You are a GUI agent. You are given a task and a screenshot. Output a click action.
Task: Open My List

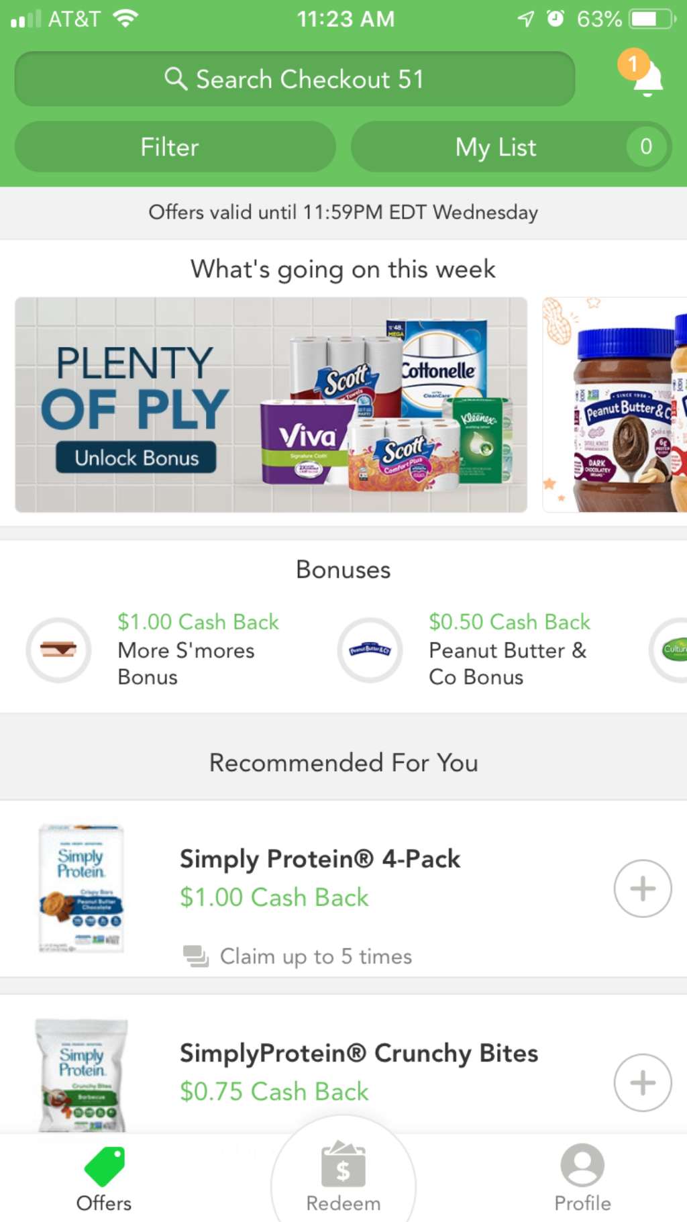tap(495, 147)
